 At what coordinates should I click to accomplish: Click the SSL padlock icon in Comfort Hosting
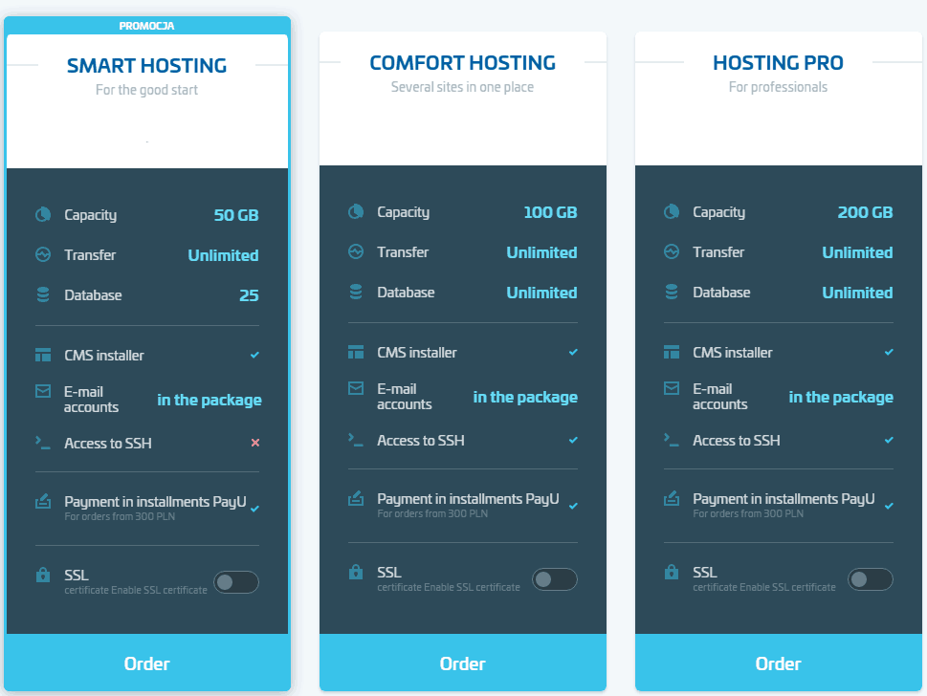(x=355, y=572)
